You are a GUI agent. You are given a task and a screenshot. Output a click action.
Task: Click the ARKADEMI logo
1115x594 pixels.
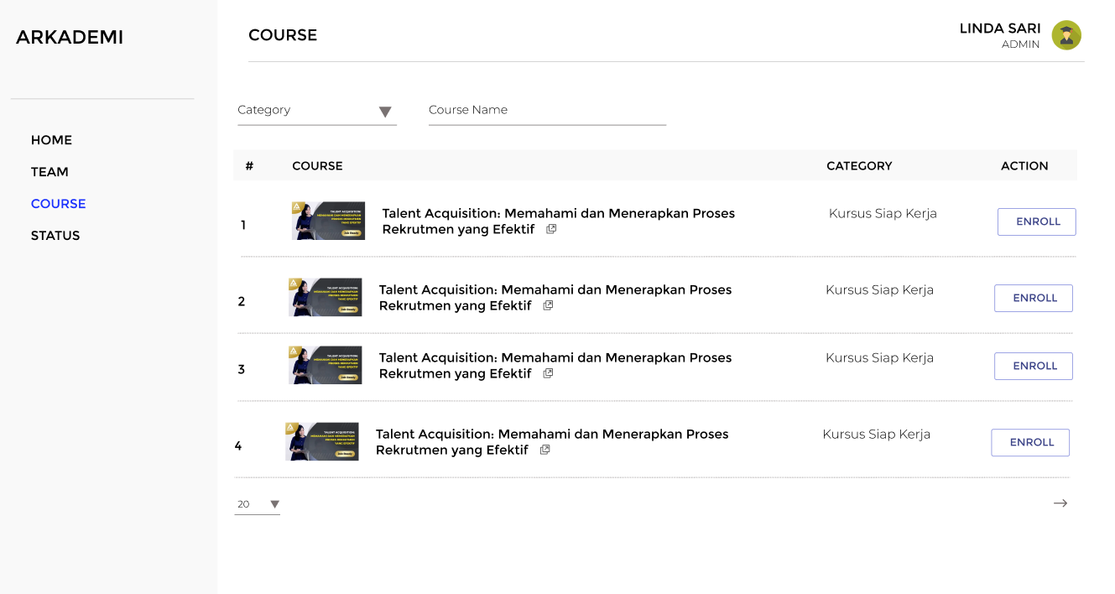(70, 37)
